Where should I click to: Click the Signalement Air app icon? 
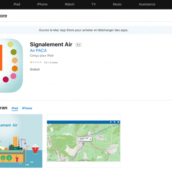[11, 66]
